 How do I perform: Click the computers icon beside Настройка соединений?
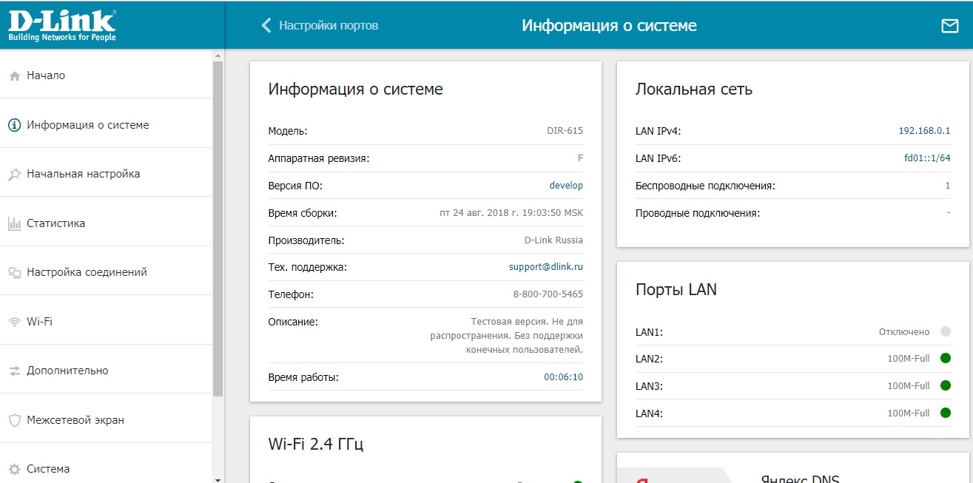click(x=14, y=272)
